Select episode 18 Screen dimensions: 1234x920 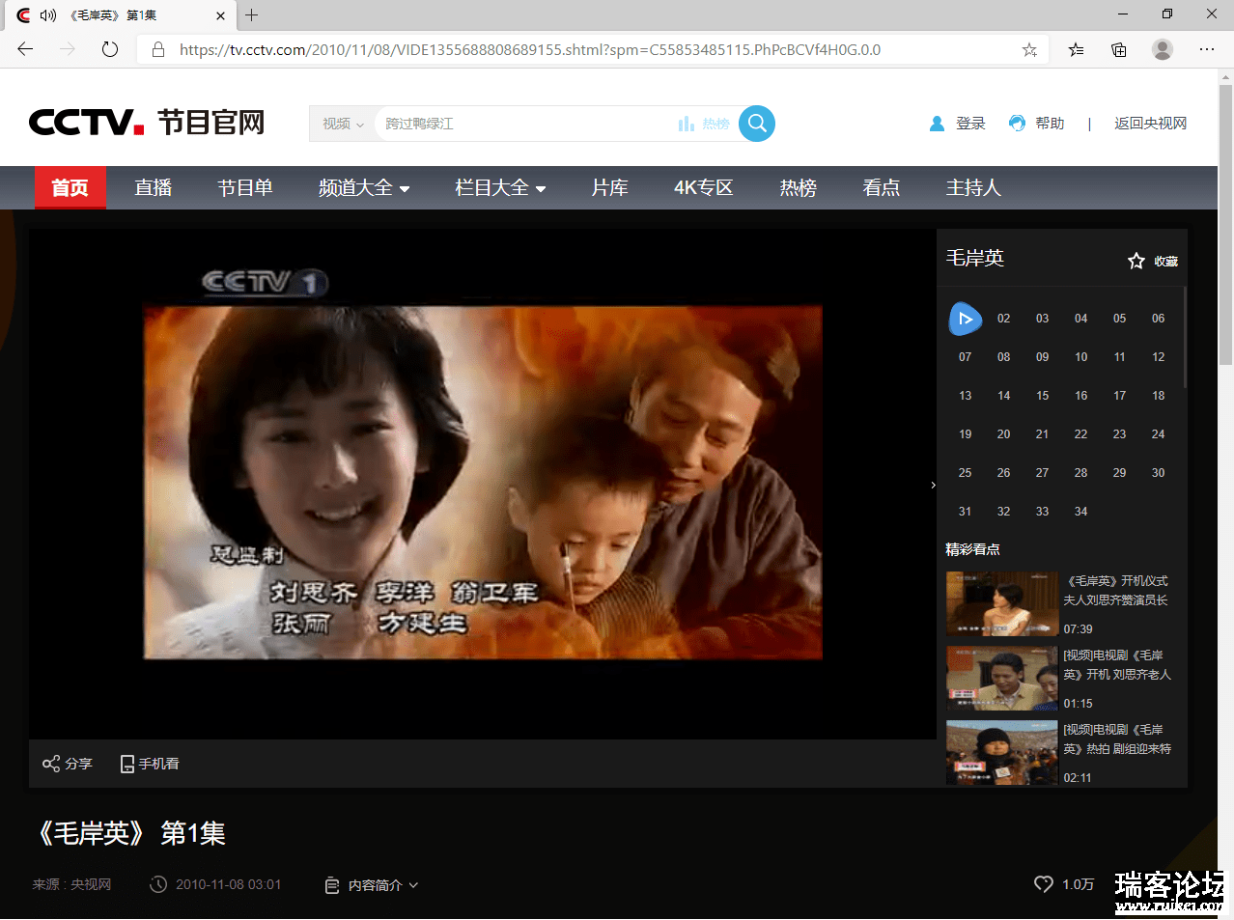pos(1159,396)
